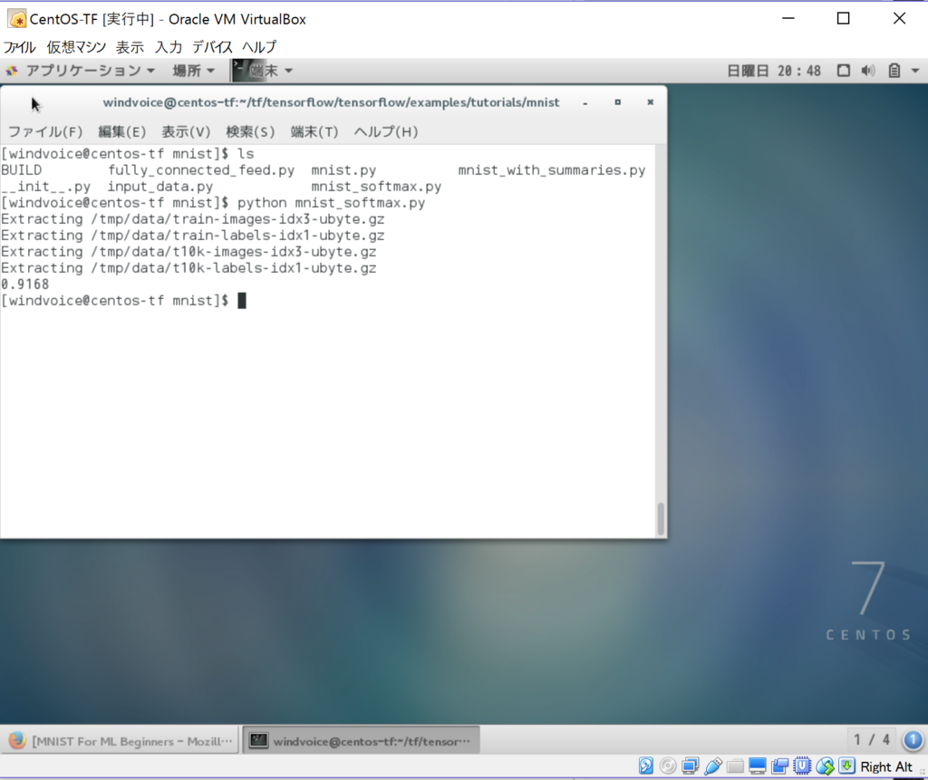Open the VirtualBox ヘルプ menu

coord(258,47)
